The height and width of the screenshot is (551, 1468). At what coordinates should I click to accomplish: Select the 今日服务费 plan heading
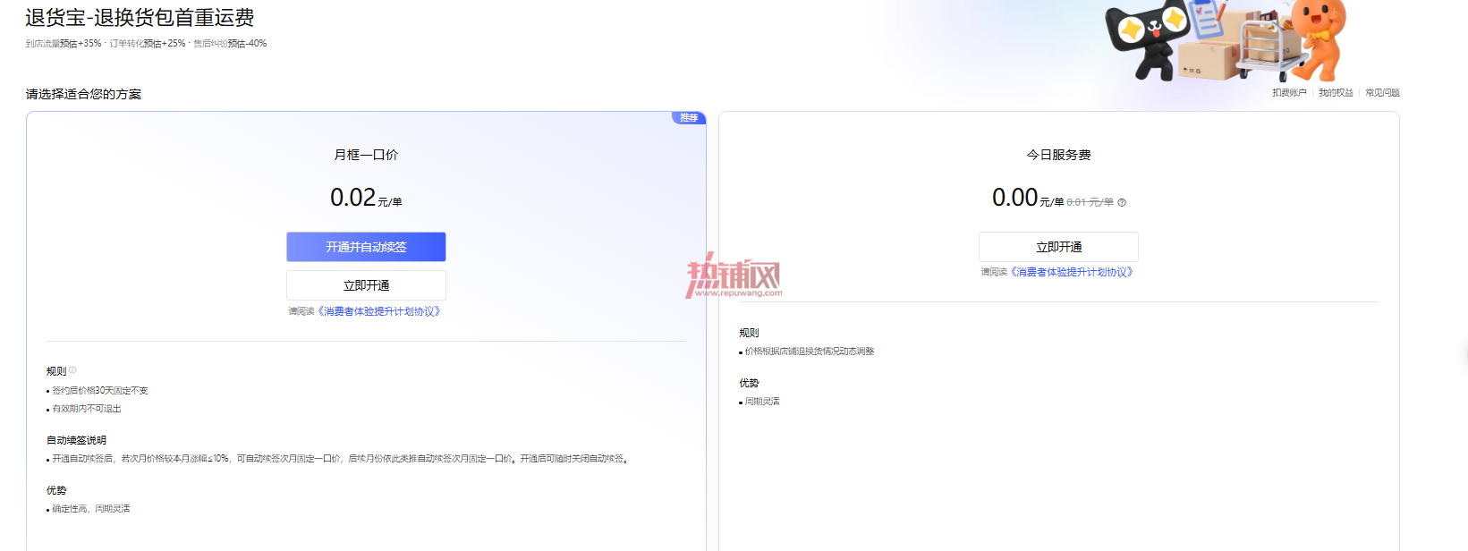pos(1058,155)
